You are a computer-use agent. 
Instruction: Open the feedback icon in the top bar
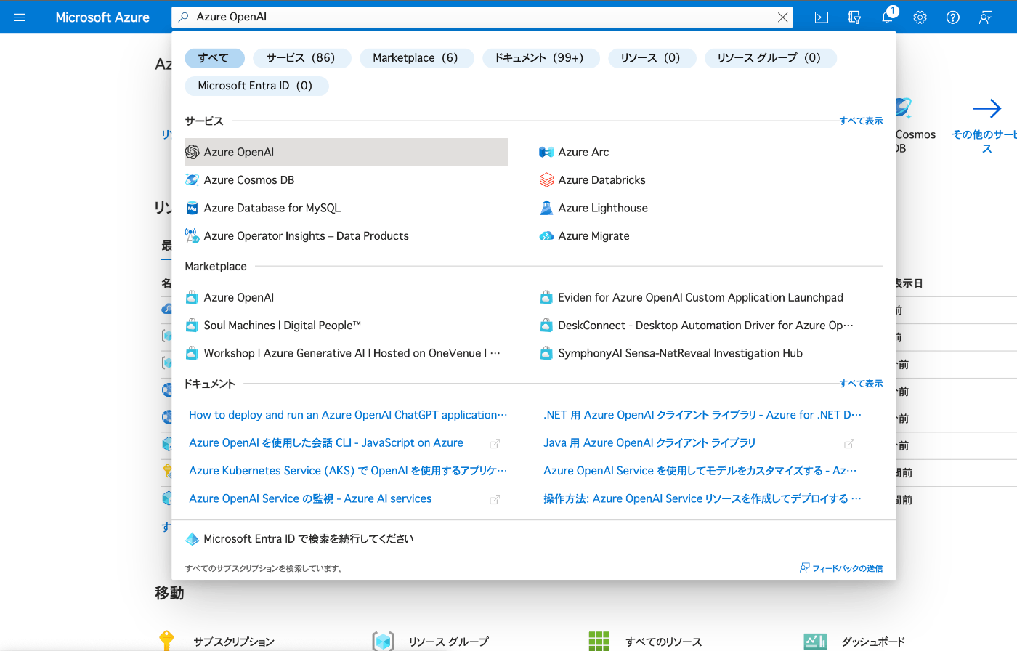coord(986,17)
